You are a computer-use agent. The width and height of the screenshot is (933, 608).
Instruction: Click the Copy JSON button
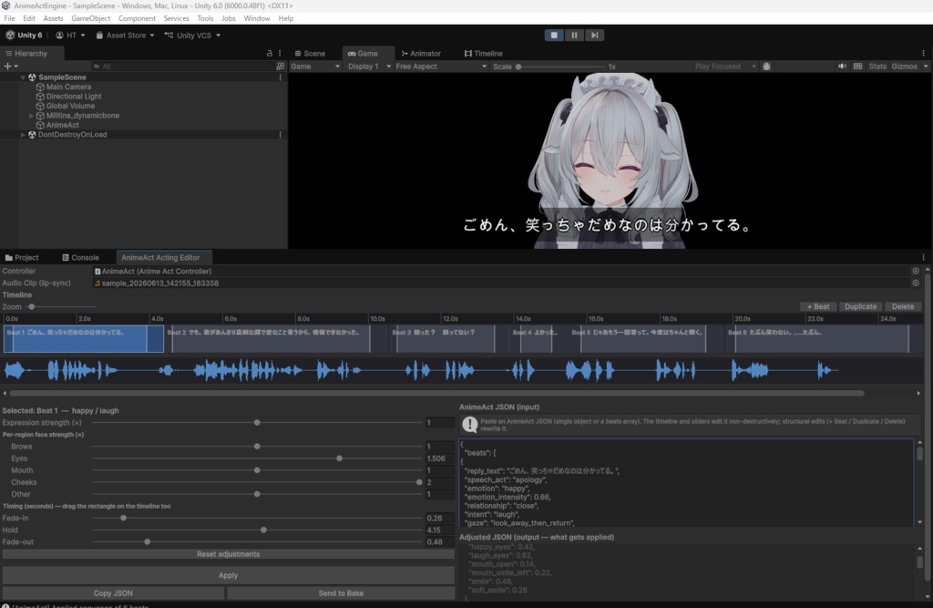113,593
